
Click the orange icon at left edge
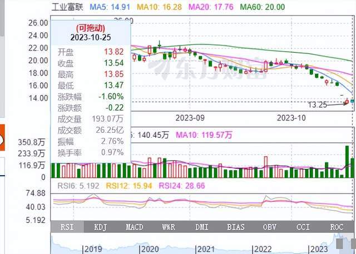pos(2,136)
